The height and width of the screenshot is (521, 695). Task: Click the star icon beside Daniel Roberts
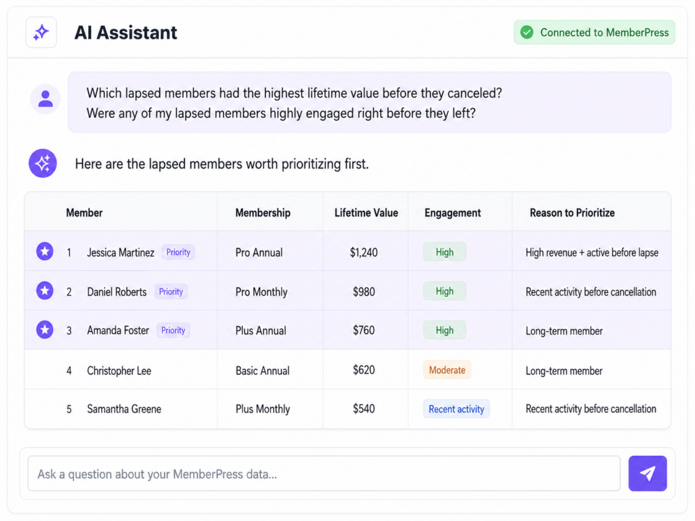coord(45,290)
